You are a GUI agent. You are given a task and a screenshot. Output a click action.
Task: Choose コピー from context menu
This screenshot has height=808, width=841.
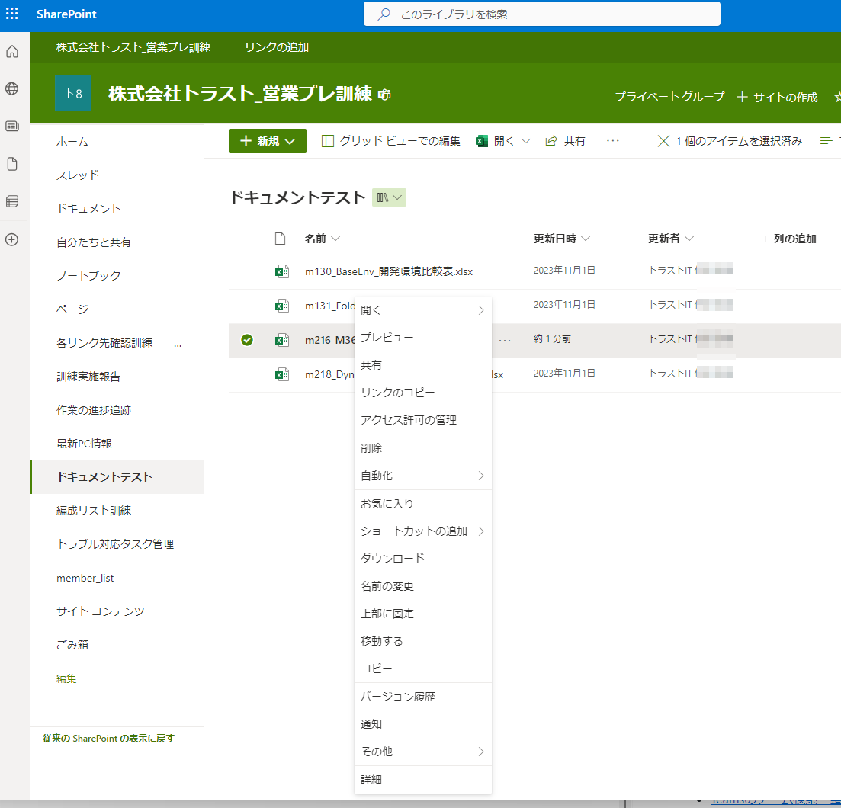click(x=422, y=668)
